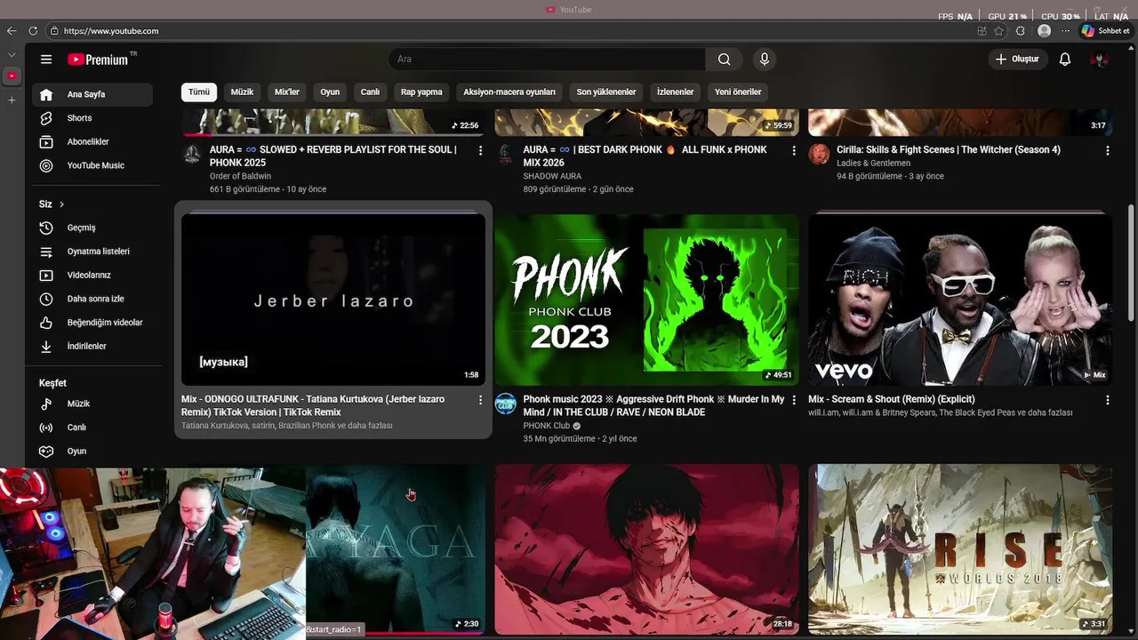Select the Mix'ler filter chip
1138x640 pixels.
click(287, 92)
